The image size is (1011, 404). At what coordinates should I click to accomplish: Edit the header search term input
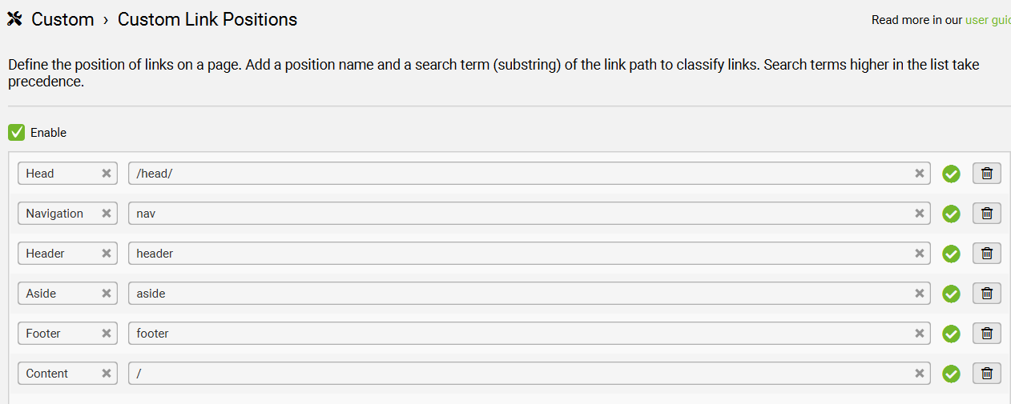coord(521,254)
